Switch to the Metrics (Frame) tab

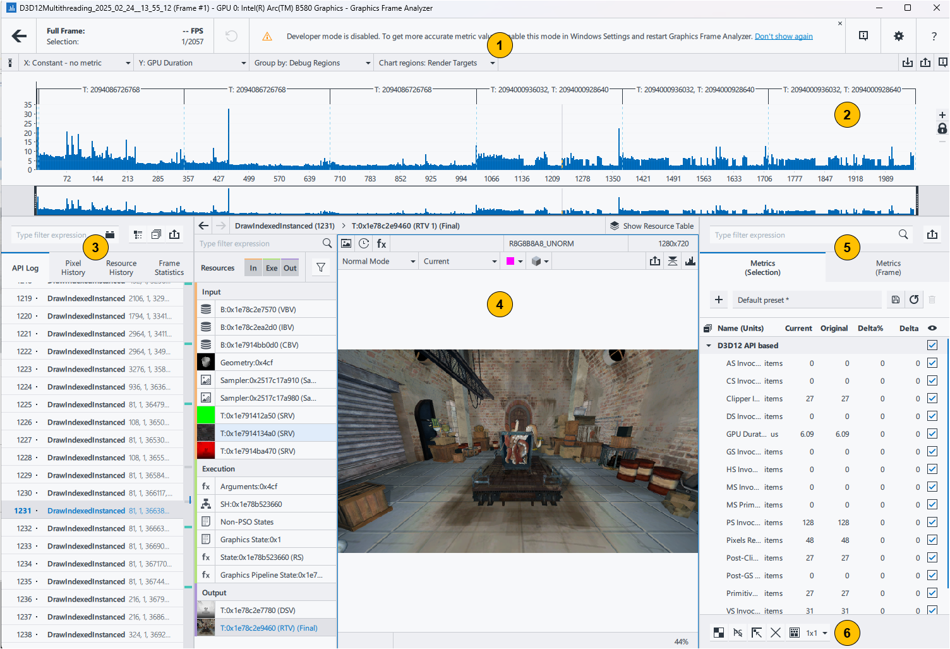pyautogui.click(x=887, y=268)
